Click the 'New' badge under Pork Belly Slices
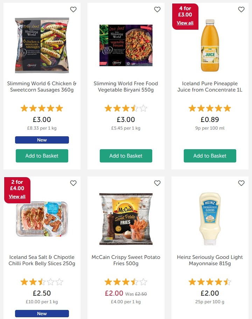Screen dimensions: 252x319 (x=42, y=313)
